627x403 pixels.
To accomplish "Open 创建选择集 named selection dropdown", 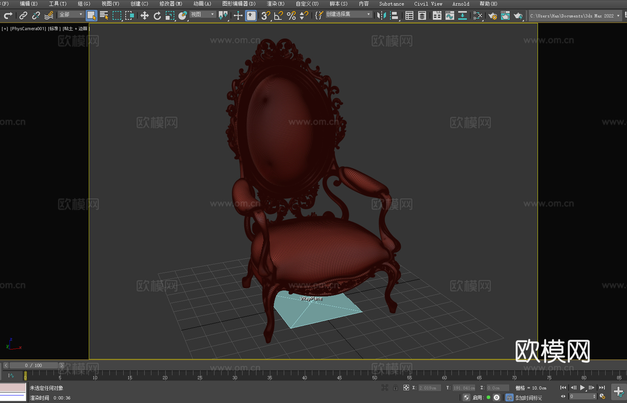I will click(x=349, y=14).
